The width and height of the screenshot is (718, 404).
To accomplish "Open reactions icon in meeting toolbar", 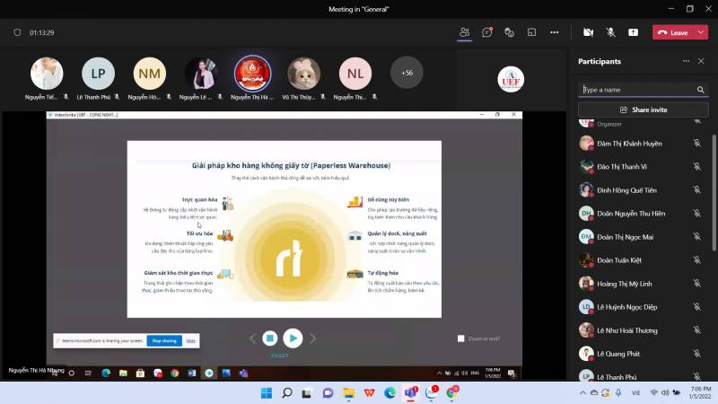I will (509, 32).
